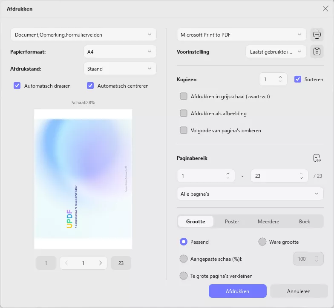Image resolution: width=334 pixels, height=308 pixels.
Task: Click the UPDF page preview thumbnail
Action: (83, 179)
